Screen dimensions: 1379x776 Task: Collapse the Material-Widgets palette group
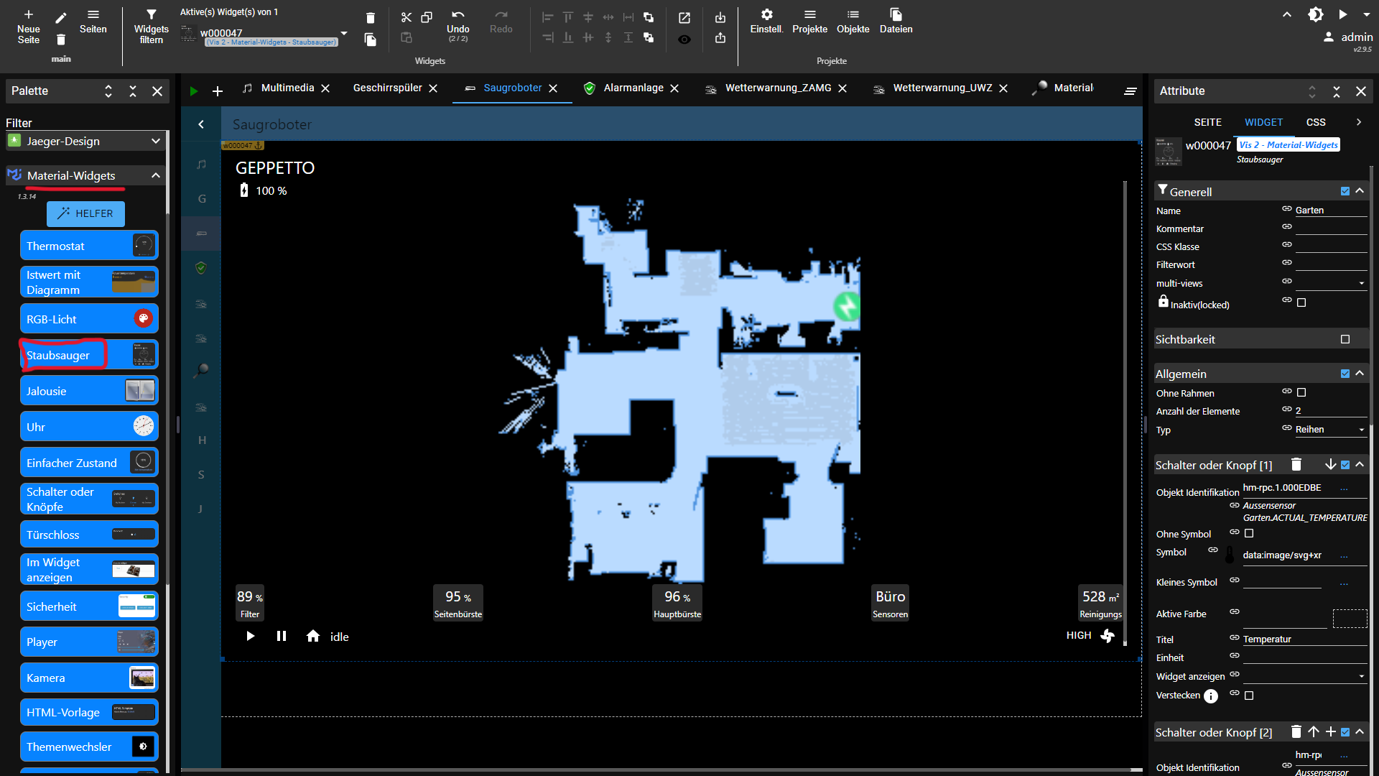(156, 175)
